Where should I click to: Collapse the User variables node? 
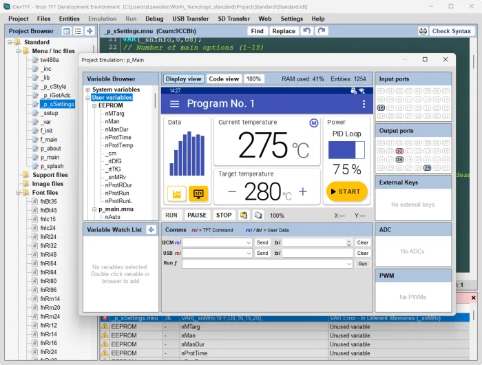click(x=88, y=98)
